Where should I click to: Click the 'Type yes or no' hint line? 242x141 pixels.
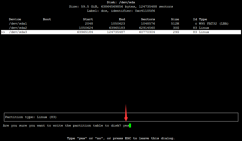(121, 138)
